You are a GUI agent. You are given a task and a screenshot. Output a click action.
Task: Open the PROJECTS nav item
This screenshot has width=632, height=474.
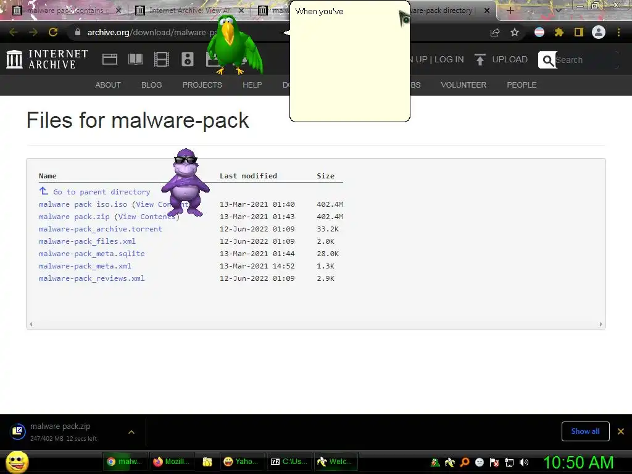[x=202, y=85]
